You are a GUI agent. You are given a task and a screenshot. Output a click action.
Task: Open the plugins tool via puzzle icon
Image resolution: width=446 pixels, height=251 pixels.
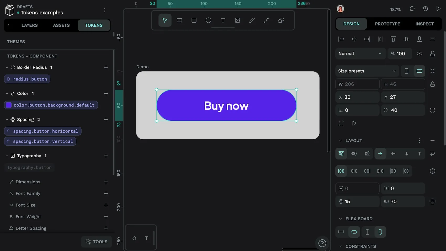(281, 20)
